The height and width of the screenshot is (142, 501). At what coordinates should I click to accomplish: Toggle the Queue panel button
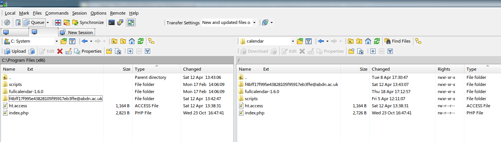[x=33, y=22]
